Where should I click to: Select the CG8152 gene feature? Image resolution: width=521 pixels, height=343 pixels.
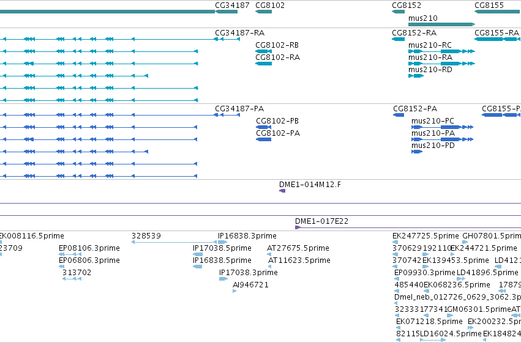[399, 12]
